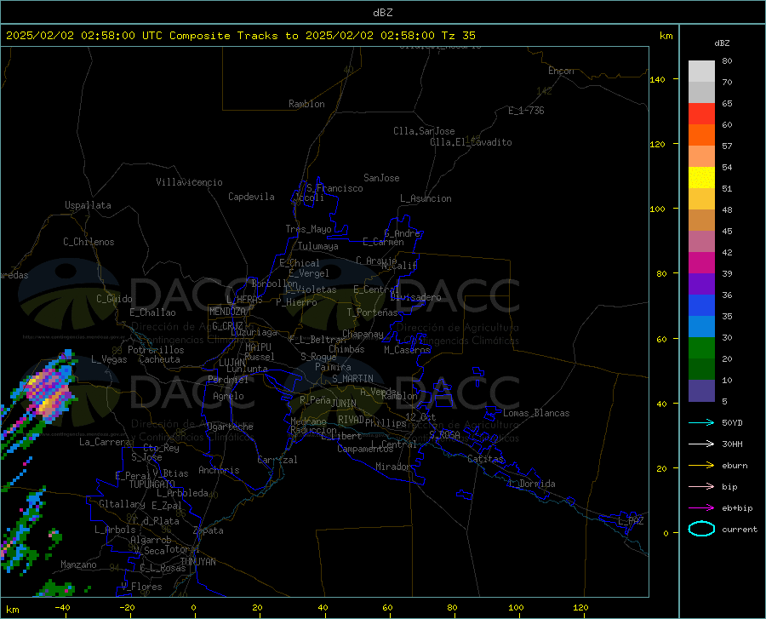Viewport: 766px width, 619px height.
Task: Click the Potrerillos label on map
Action: coord(156,350)
